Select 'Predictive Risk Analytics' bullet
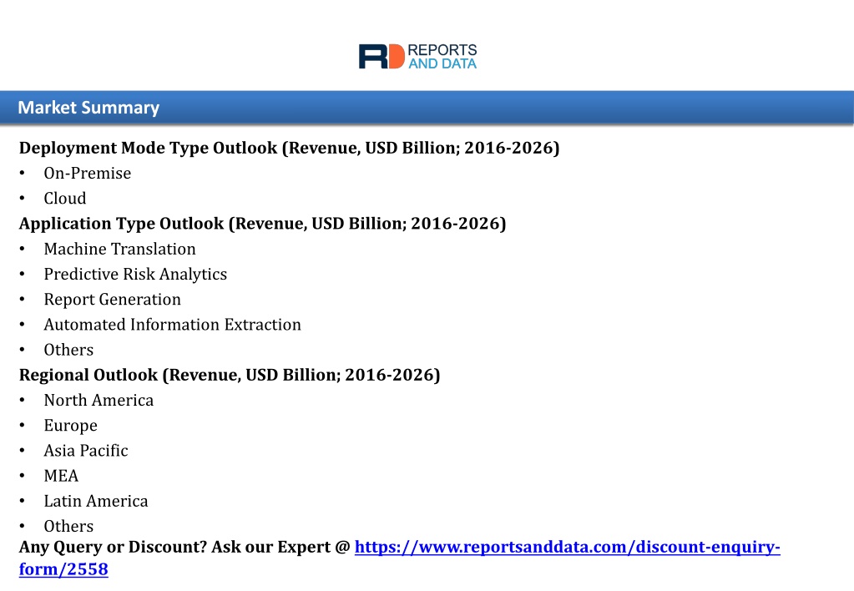854x591 pixels. [x=135, y=274]
